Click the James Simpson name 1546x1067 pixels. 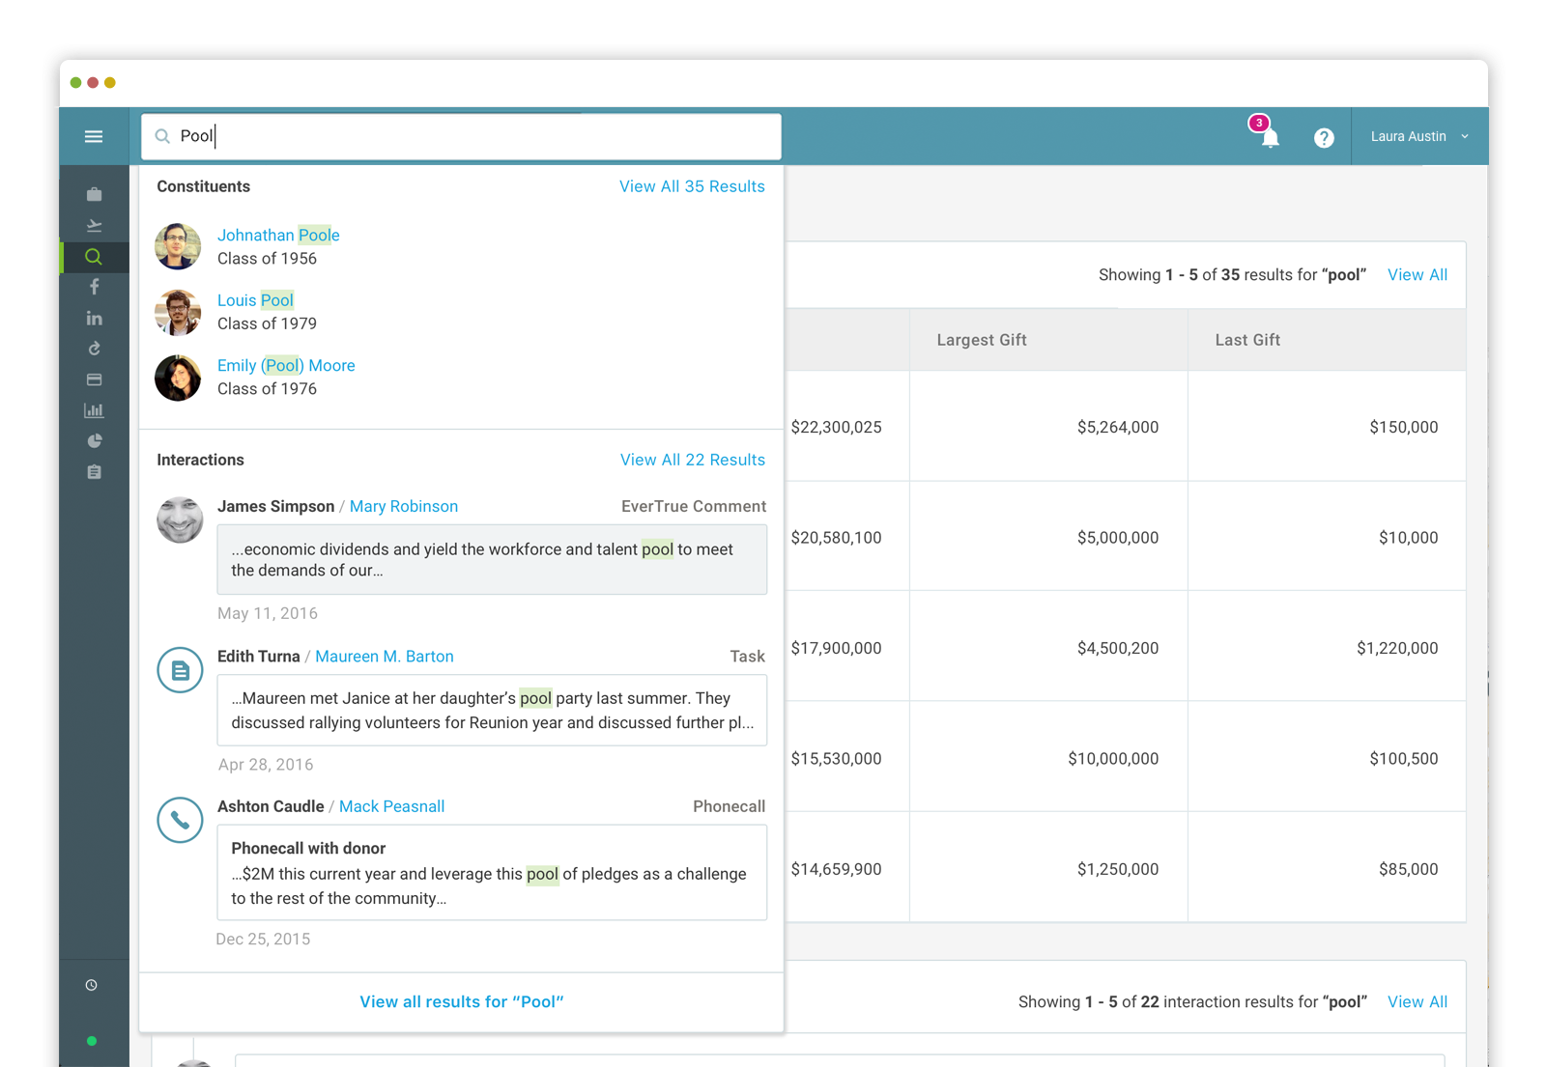tap(275, 506)
